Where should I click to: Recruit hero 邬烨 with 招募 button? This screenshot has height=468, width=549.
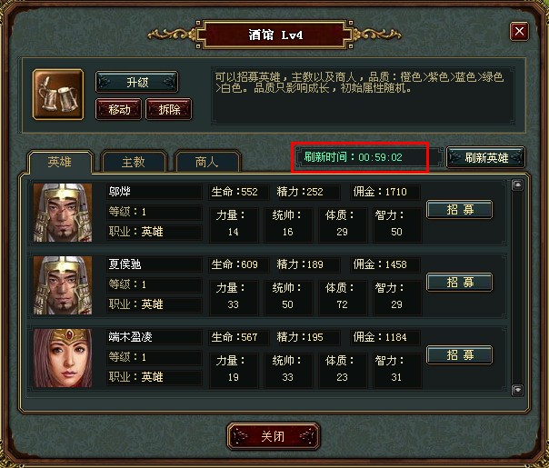coord(460,210)
